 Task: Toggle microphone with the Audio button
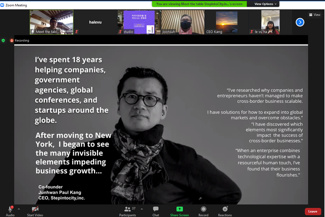click(10, 210)
